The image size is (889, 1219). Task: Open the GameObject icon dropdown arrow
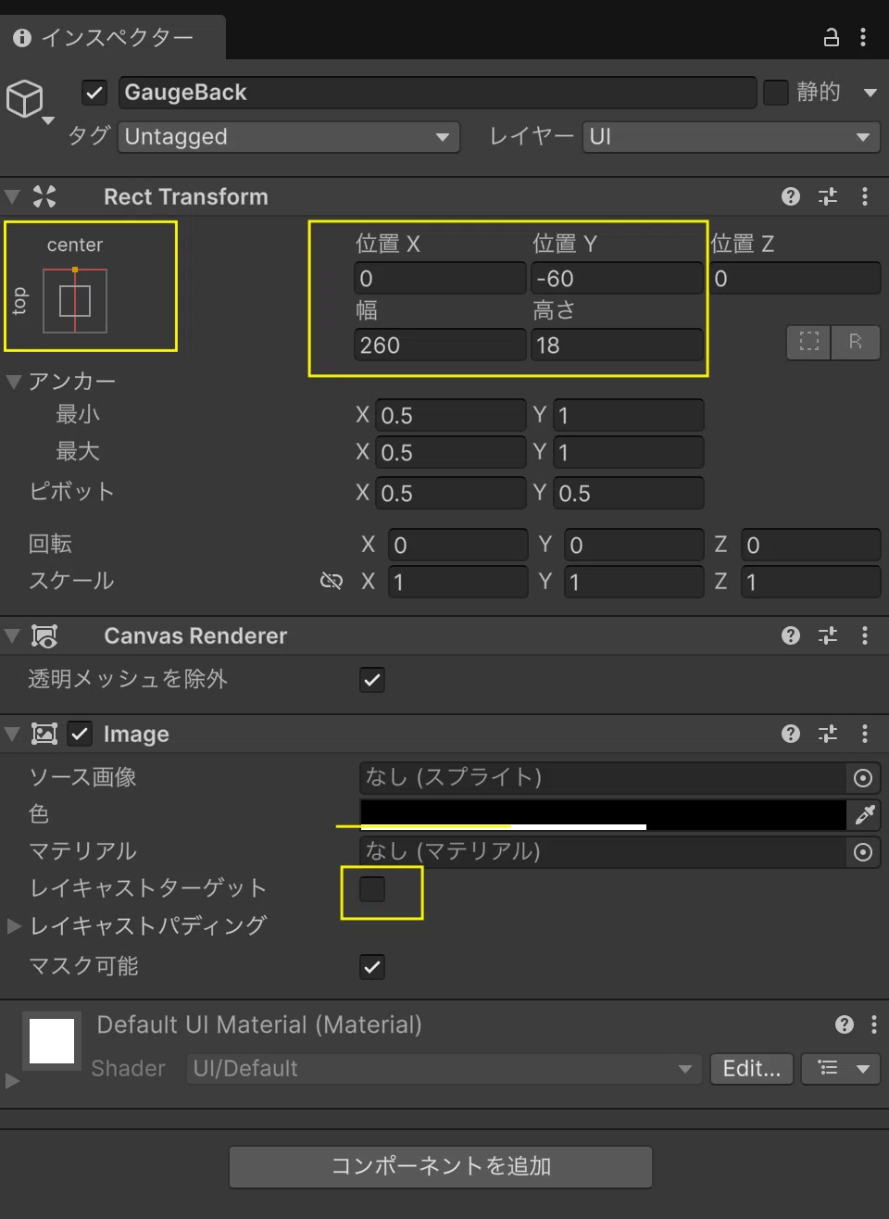[x=48, y=120]
